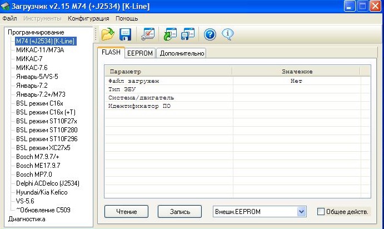The height and width of the screenshot is (229, 384).
Task: Open the Инструменты menu
Action: point(42,18)
